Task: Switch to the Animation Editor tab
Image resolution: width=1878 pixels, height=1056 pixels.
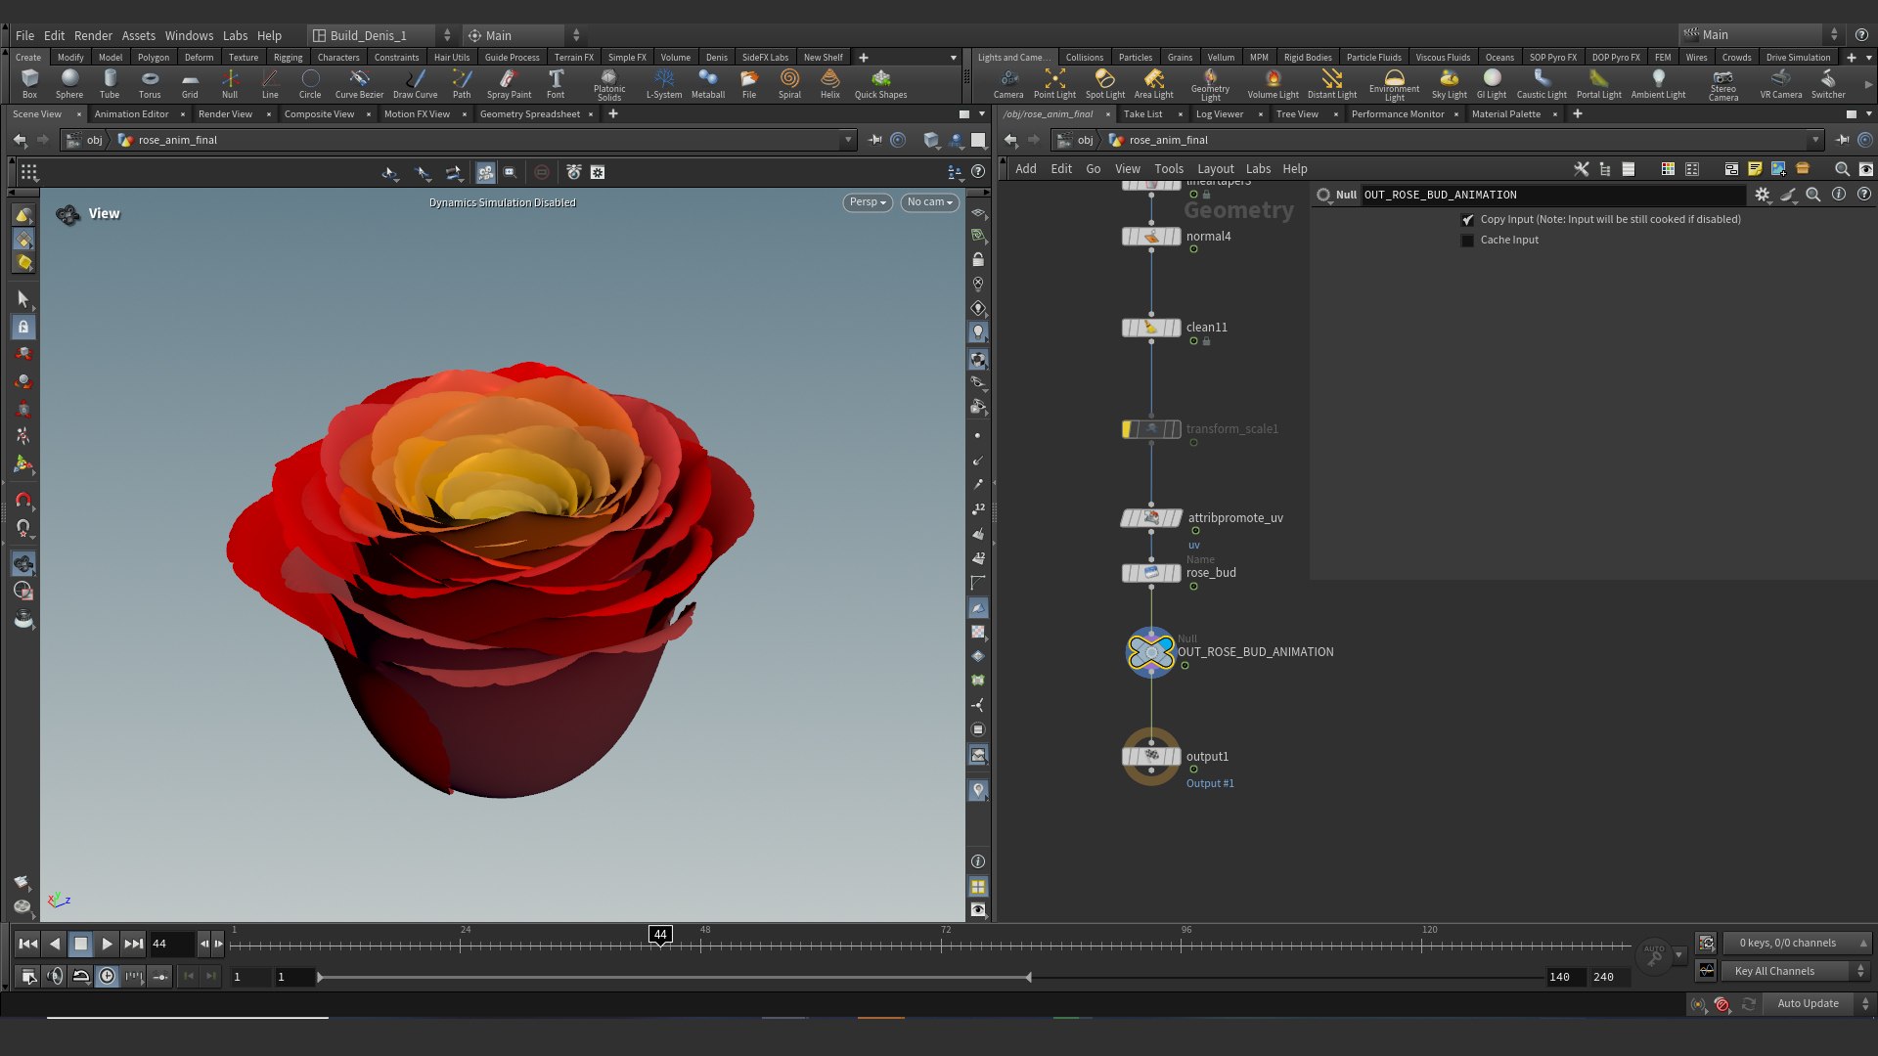Action: coord(131,114)
